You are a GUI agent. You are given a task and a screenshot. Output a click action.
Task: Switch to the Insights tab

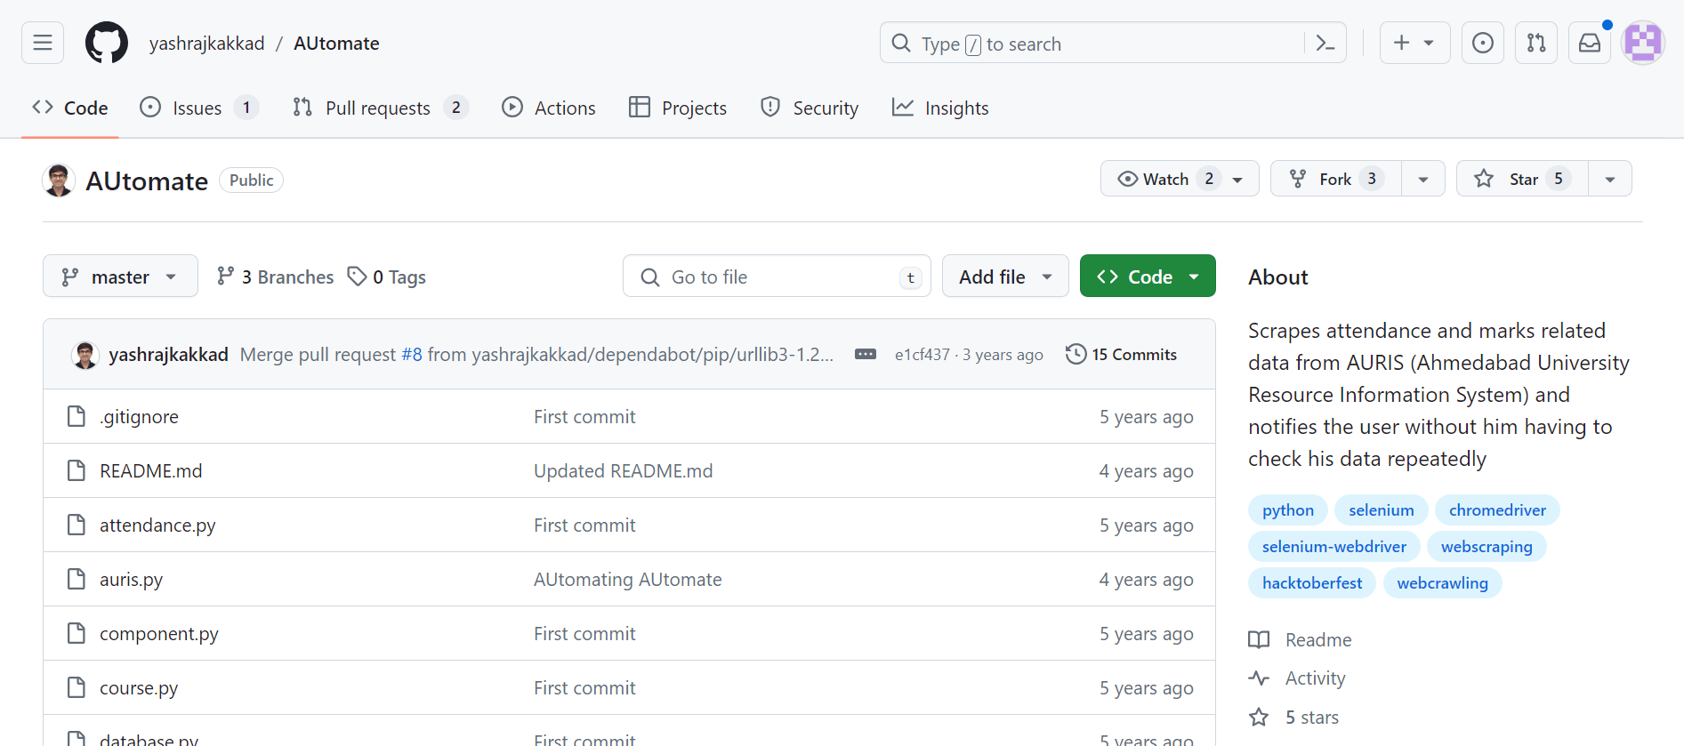pyautogui.click(x=940, y=108)
